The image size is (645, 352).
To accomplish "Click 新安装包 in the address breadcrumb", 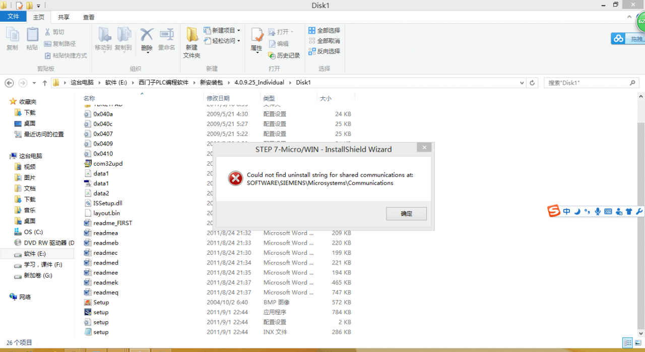I will (x=211, y=83).
